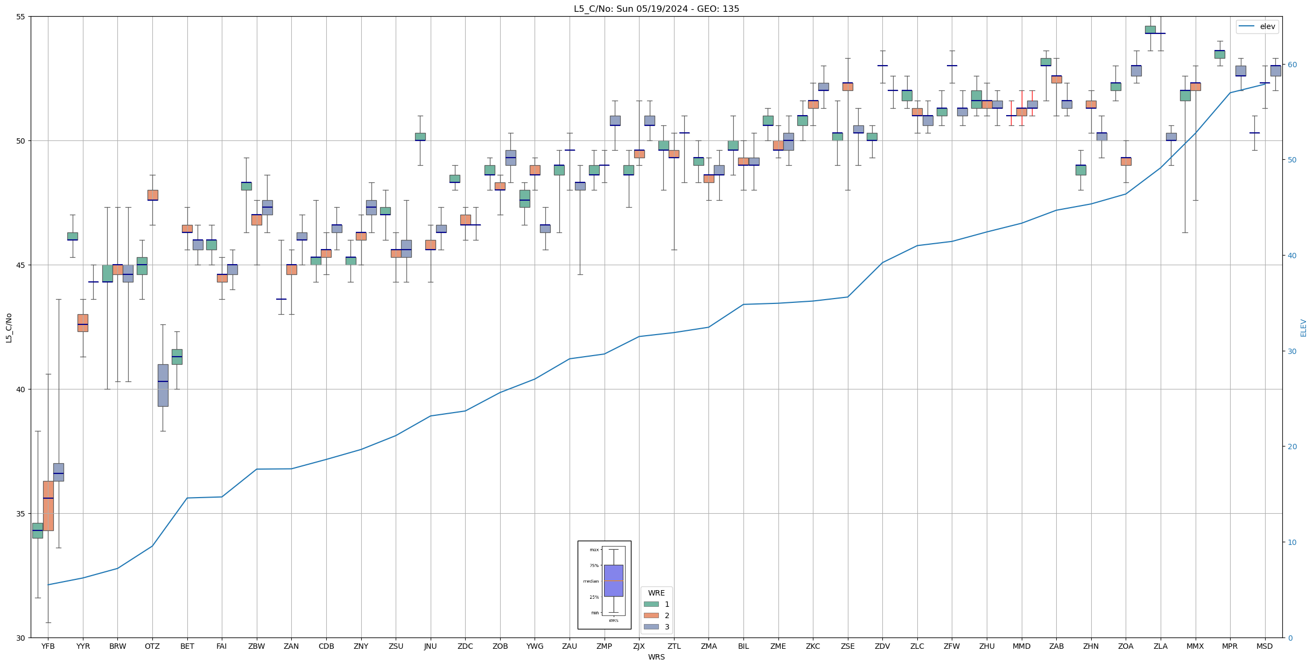Click the left y-axis title 'L5_C/No'
1313x666 pixels.
tap(9, 327)
